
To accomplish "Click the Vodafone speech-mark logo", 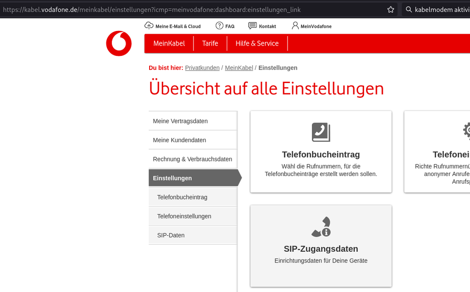I will (x=118, y=43).
